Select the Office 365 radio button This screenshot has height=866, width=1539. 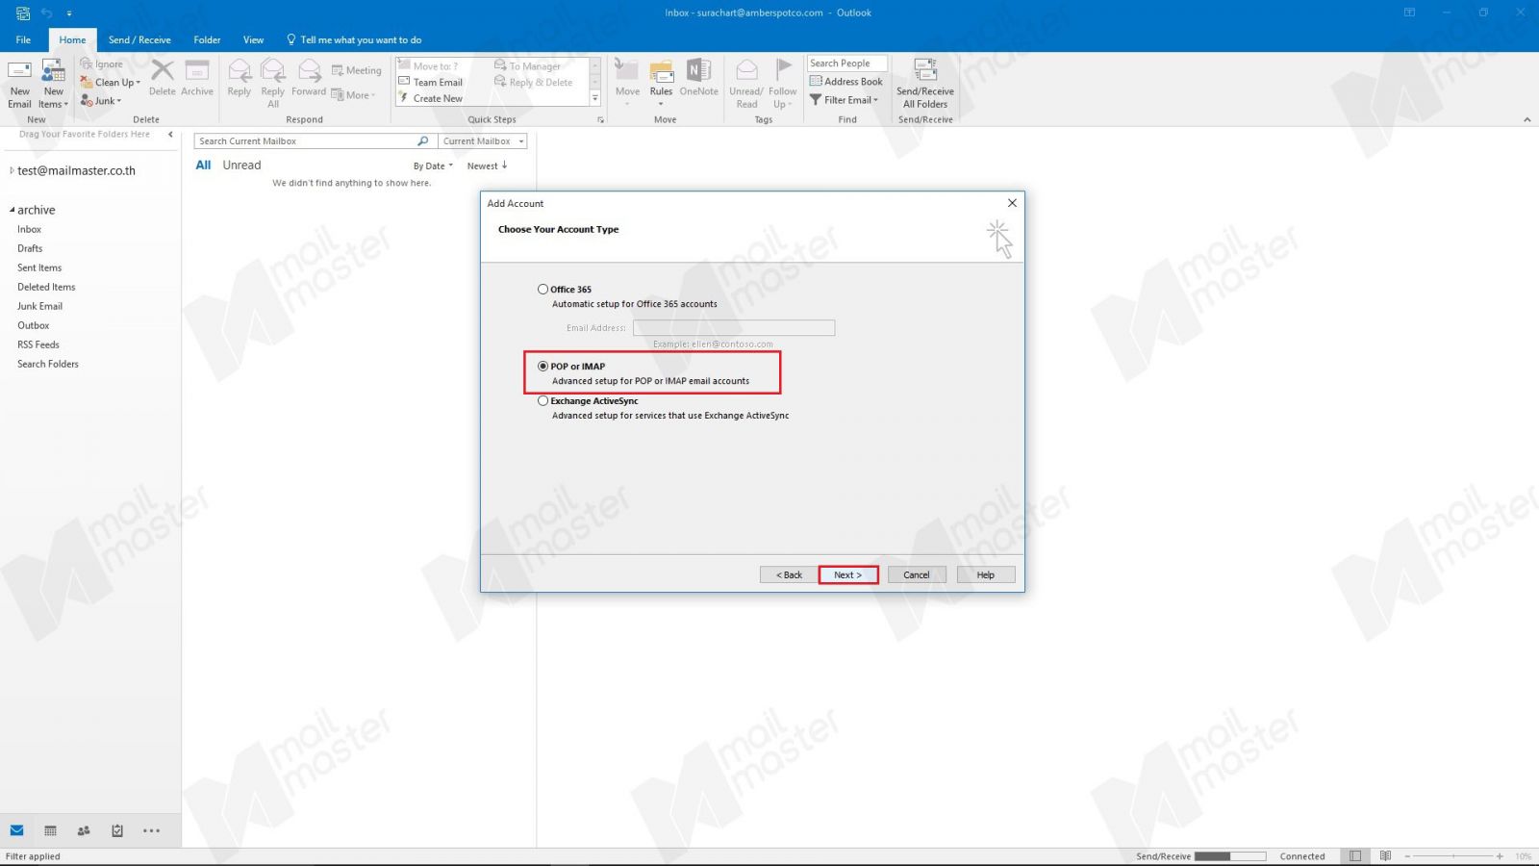[x=543, y=289]
